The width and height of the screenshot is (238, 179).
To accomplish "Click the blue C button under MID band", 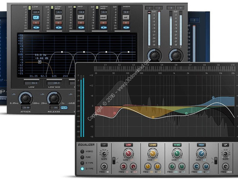I will [x=81, y=28].
